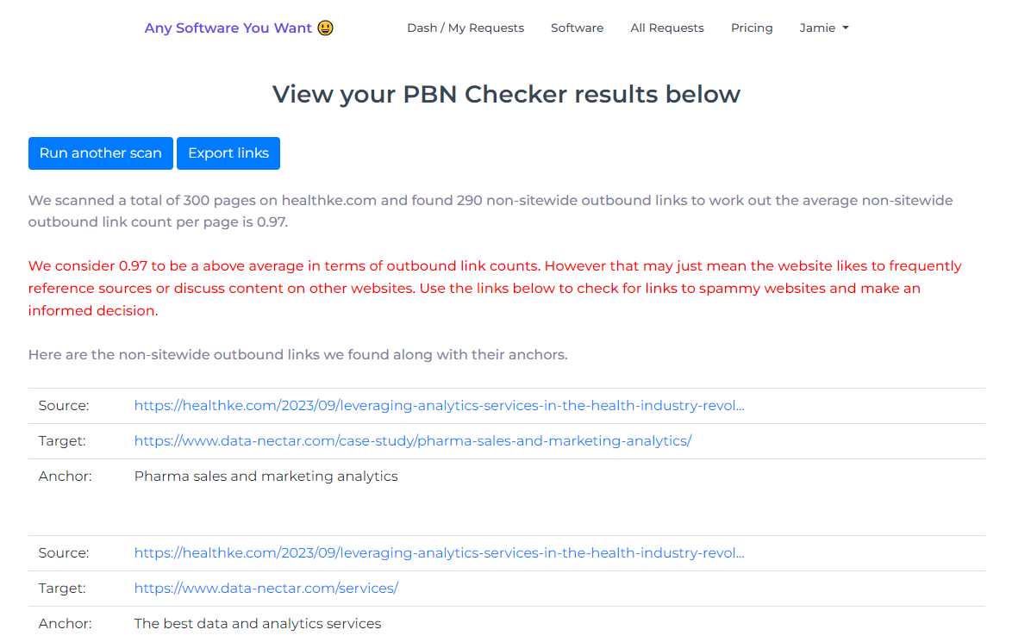Image resolution: width=1031 pixels, height=642 pixels.
Task: Click Run another scan button
Action: click(x=101, y=153)
